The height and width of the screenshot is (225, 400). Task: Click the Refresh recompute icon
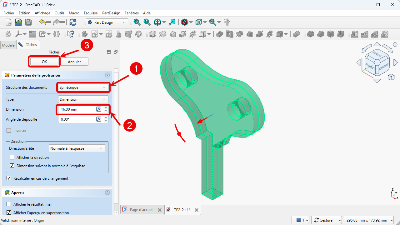[x=73, y=22]
